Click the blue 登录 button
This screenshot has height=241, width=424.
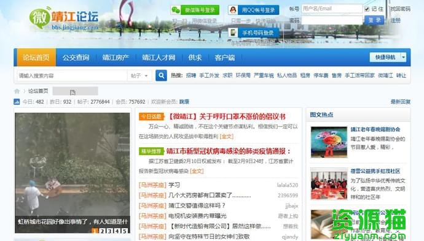tap(374, 20)
